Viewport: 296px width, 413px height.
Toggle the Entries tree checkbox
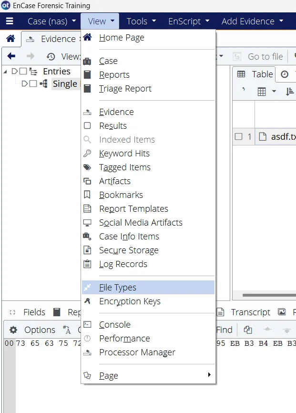click(23, 71)
